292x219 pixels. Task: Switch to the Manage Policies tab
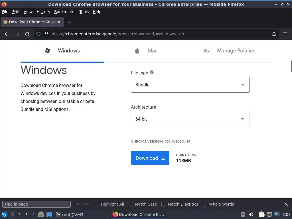[x=230, y=51]
